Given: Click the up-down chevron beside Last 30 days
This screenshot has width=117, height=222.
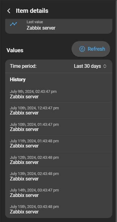Looking at the screenshot, I should tap(105, 66).
